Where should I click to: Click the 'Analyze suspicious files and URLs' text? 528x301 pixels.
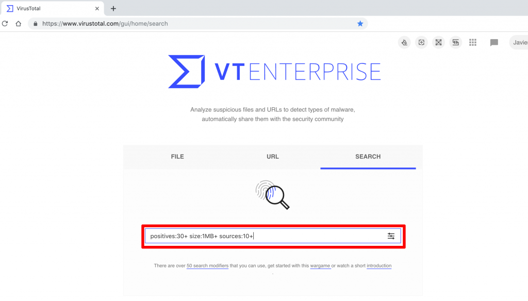pos(272,114)
